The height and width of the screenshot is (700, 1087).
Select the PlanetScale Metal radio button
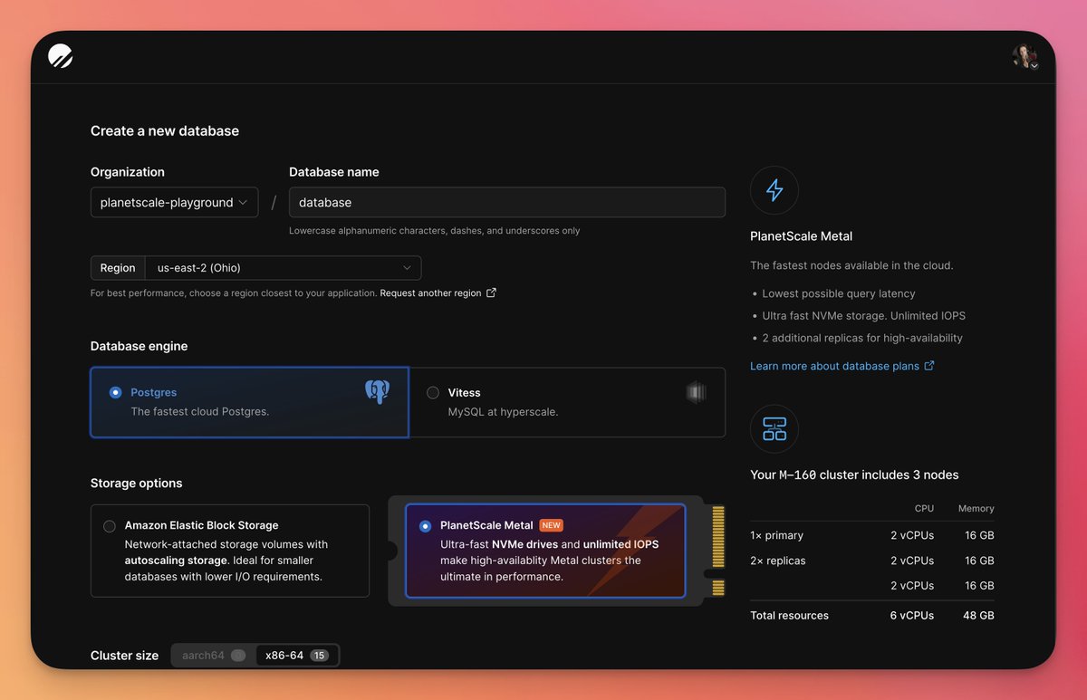pos(426,526)
